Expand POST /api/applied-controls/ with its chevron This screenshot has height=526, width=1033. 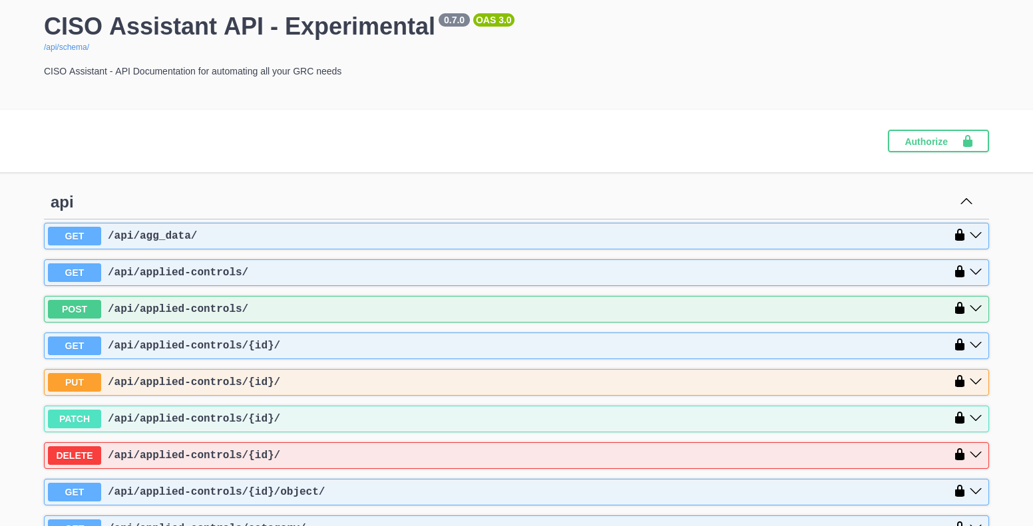pyautogui.click(x=976, y=309)
